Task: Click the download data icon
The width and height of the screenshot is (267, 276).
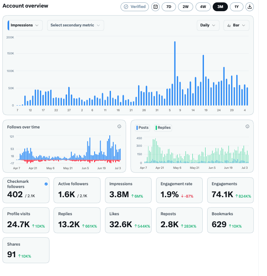Action: coord(249,7)
